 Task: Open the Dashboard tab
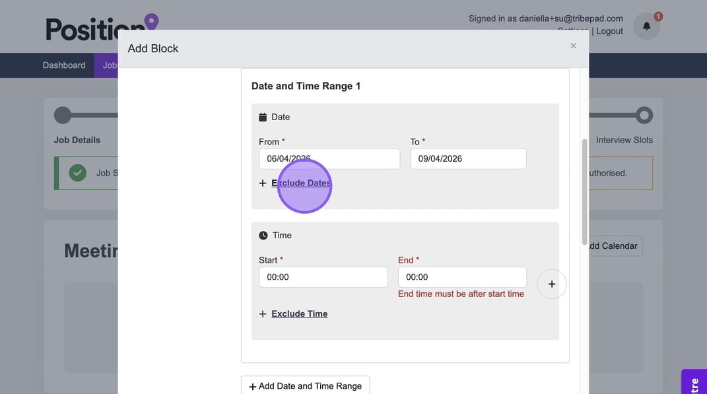[64, 65]
